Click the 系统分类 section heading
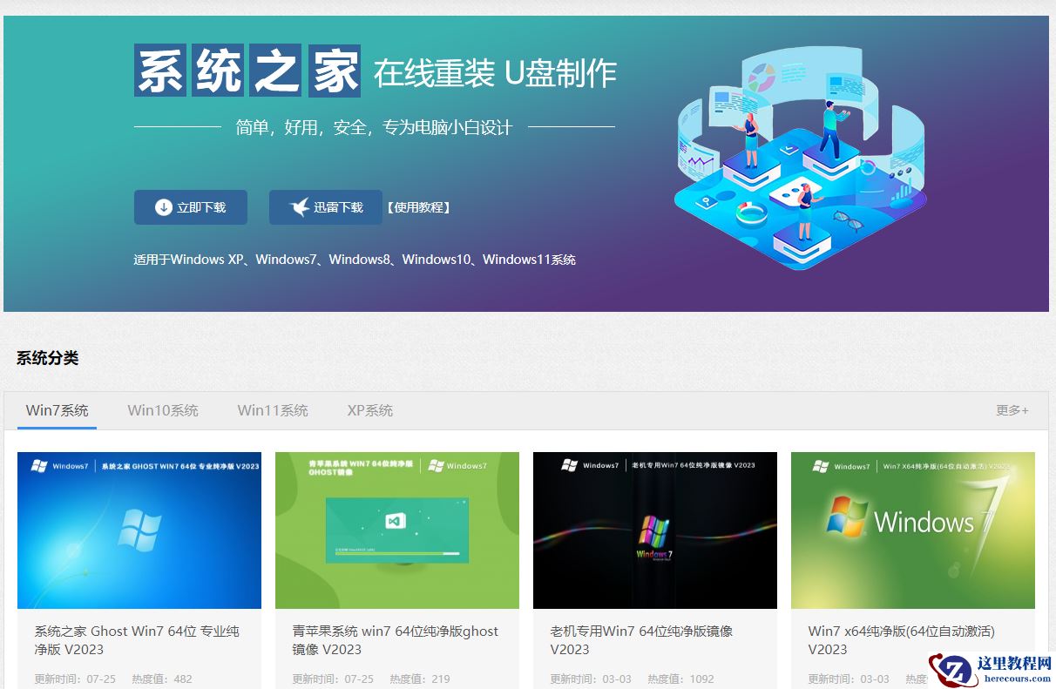1056x689 pixels. coord(46,357)
